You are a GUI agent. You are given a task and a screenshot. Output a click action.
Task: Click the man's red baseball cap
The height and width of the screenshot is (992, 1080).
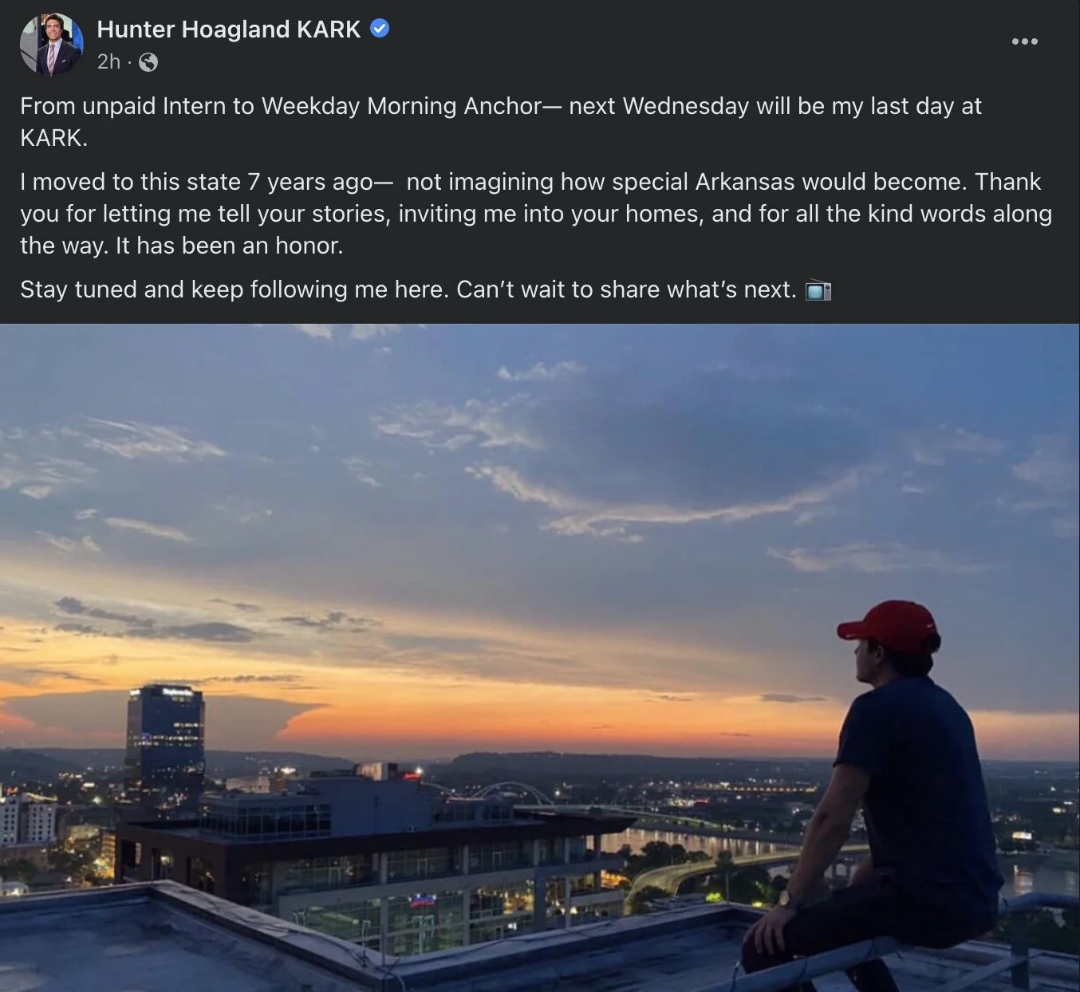point(890,626)
